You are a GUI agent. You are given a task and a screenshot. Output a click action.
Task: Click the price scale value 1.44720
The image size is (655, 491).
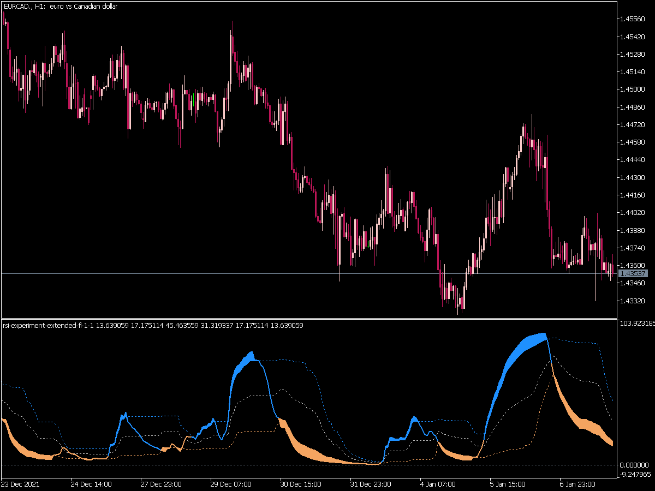click(x=632, y=125)
